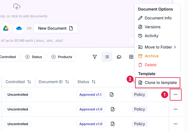Click the red trash can icon
The image size is (188, 133).
point(140,65)
